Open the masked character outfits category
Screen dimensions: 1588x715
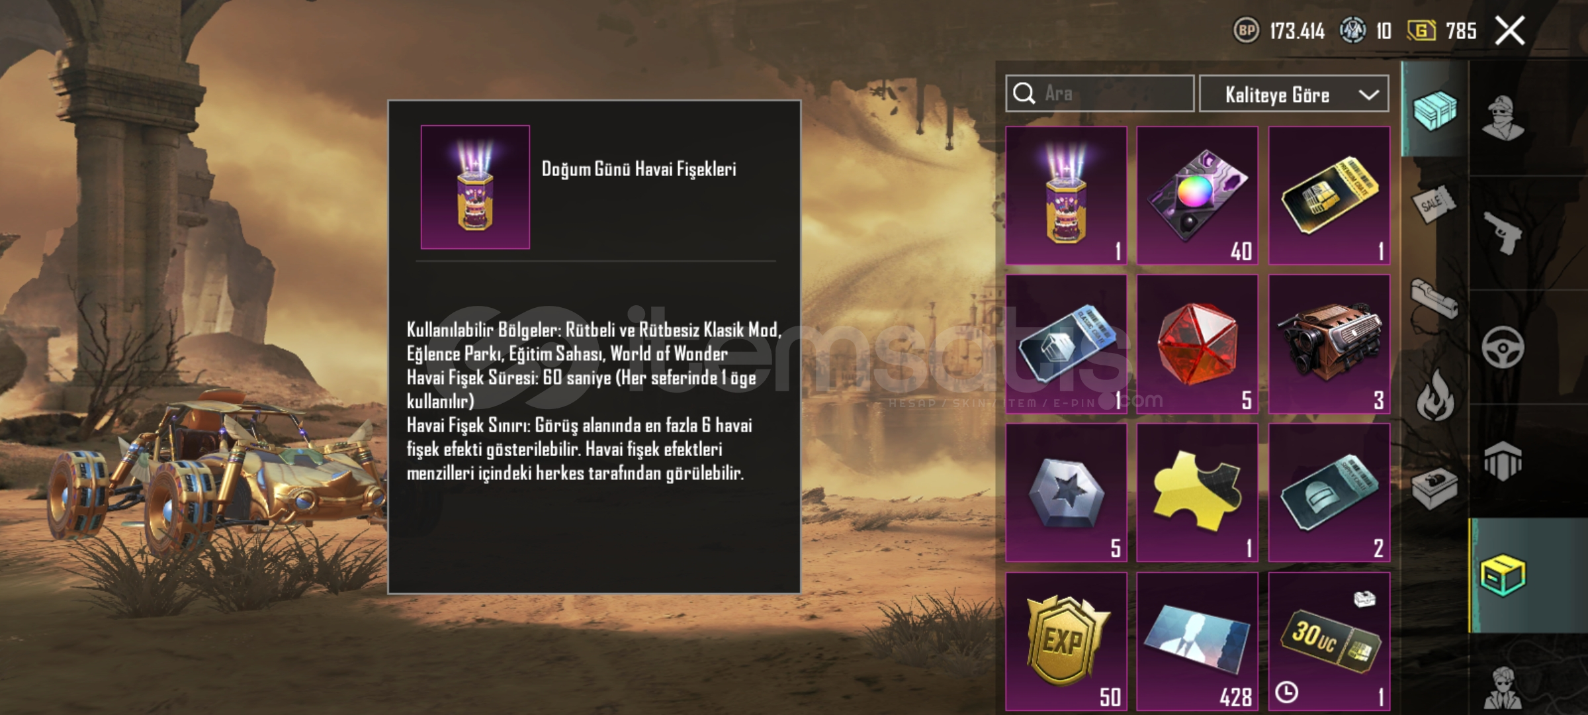tap(1503, 119)
